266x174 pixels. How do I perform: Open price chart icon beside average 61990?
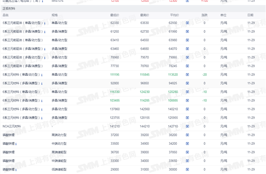tap(187, 32)
